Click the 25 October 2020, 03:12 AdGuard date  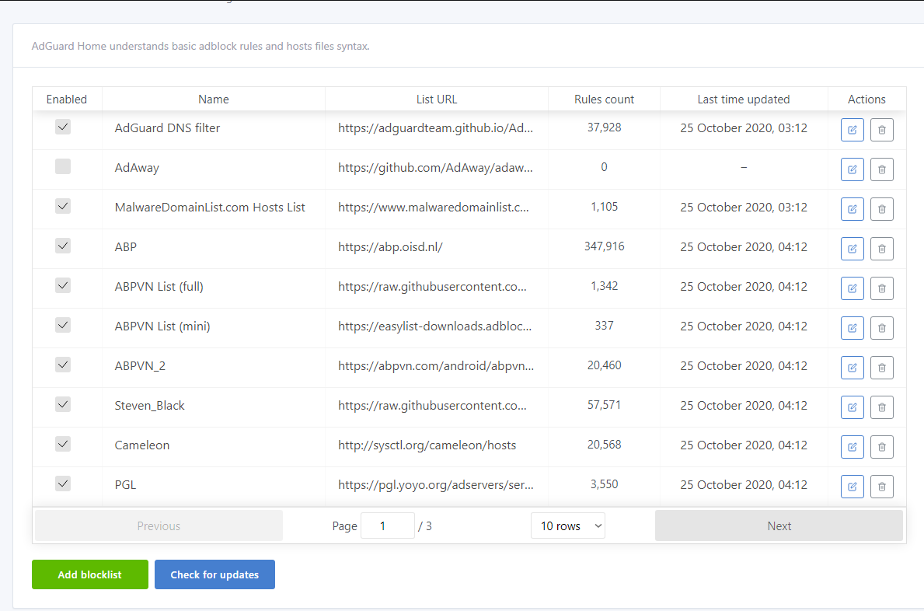click(x=744, y=127)
